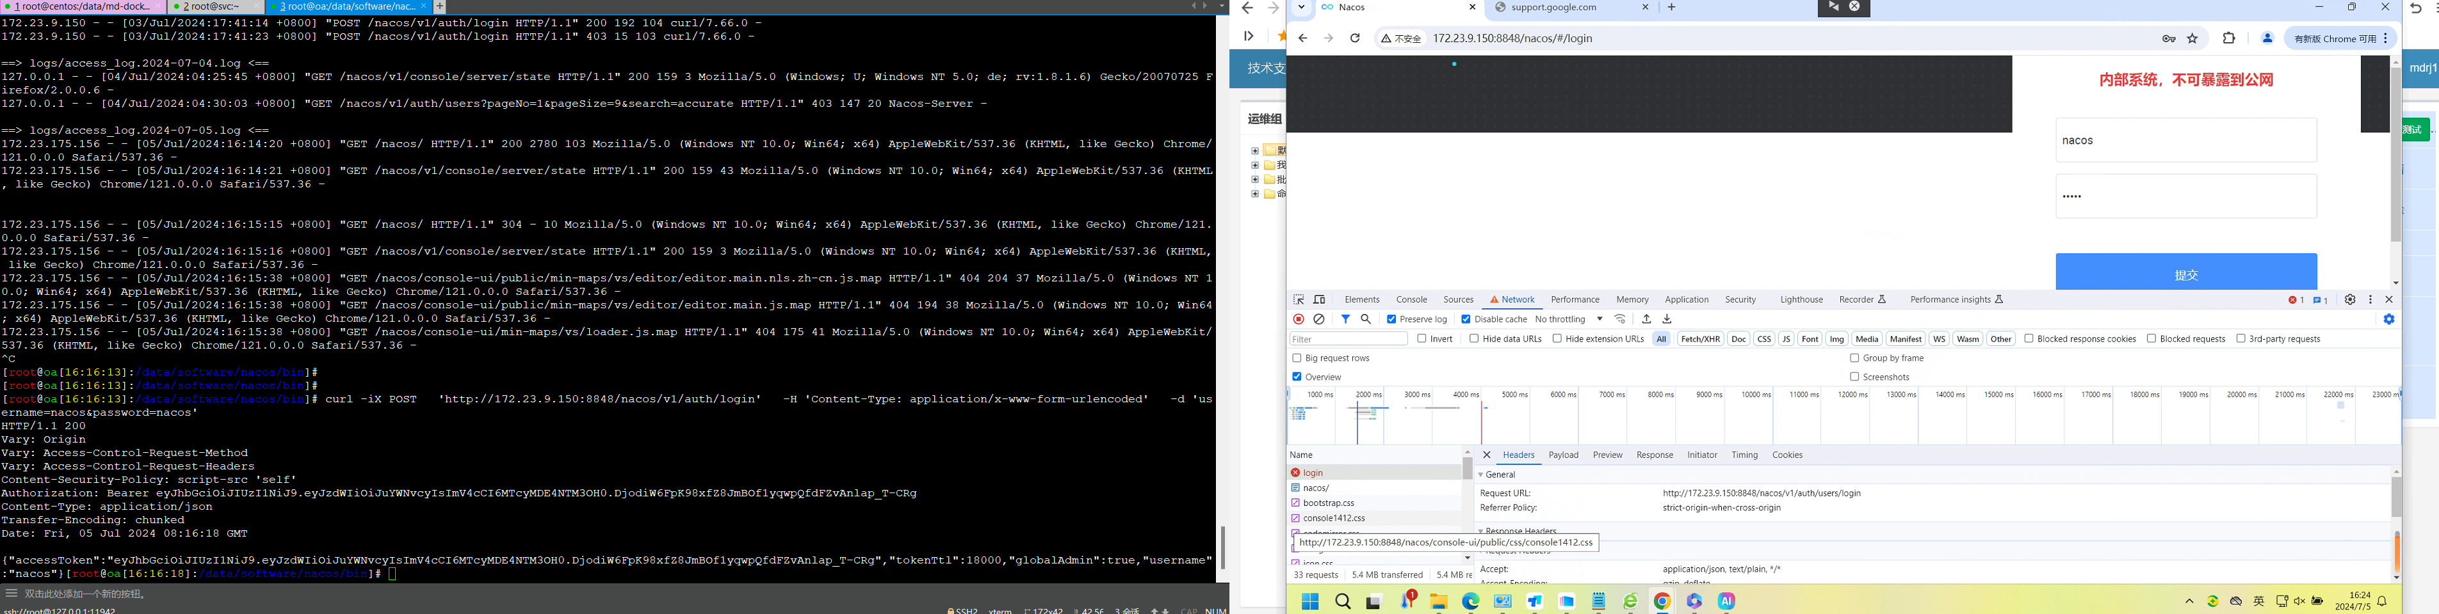Enable Hide extension URLs checkbox
The height and width of the screenshot is (614, 2439).
[x=1557, y=339]
